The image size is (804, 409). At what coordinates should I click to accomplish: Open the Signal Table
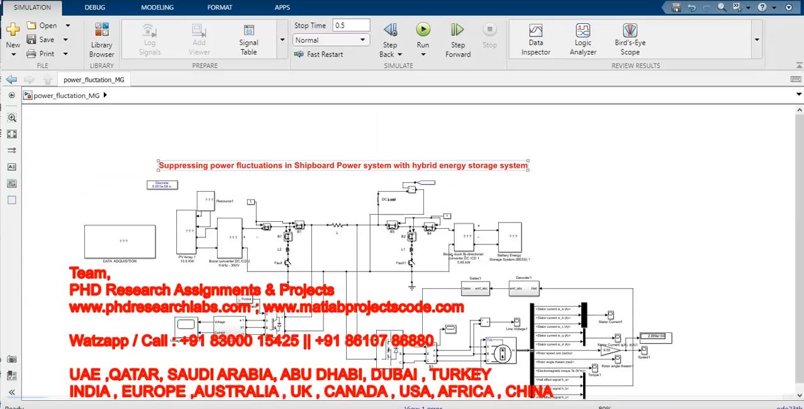pos(248,39)
